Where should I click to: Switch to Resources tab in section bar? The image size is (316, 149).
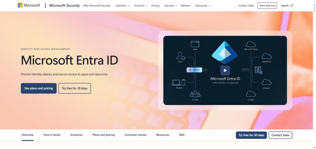[163, 135]
